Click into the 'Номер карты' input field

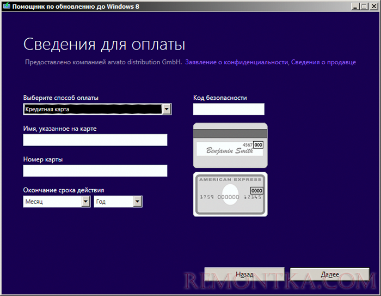(x=95, y=171)
